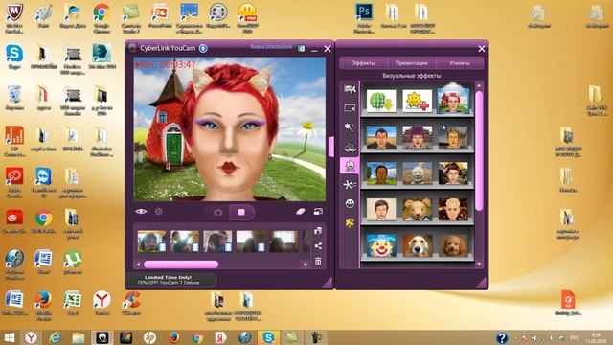
Task: Click the media strip right scroll arrow
Action: click(x=306, y=264)
